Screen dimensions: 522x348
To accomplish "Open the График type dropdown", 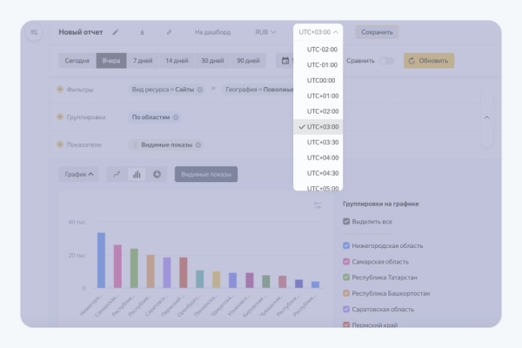I will point(80,174).
